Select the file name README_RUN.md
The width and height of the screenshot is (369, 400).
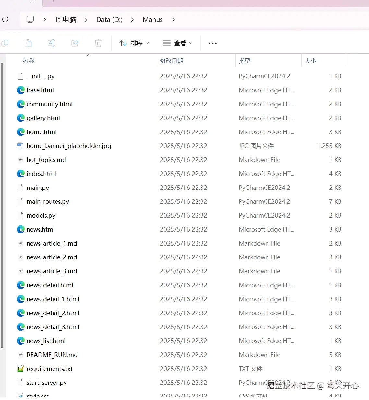pos(52,355)
